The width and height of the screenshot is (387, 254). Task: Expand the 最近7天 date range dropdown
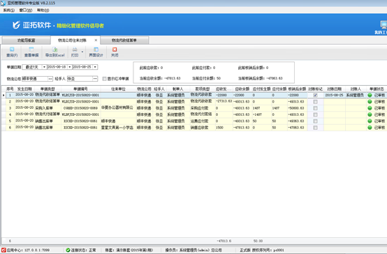[x=44, y=67]
